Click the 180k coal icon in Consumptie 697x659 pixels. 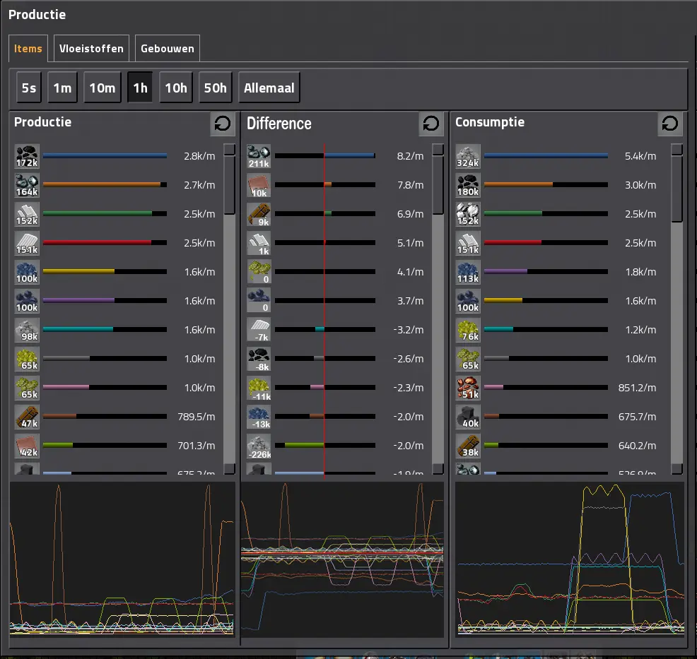tap(468, 185)
